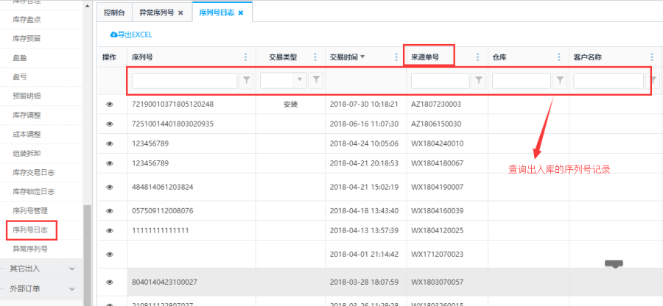The image size is (663, 306).
Task: Expand the 其它出入 sidebar section
Action: click(x=72, y=268)
